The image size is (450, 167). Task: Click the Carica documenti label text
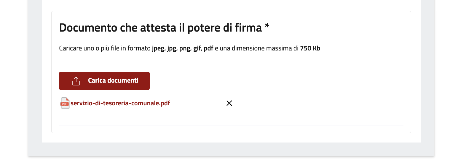(113, 81)
